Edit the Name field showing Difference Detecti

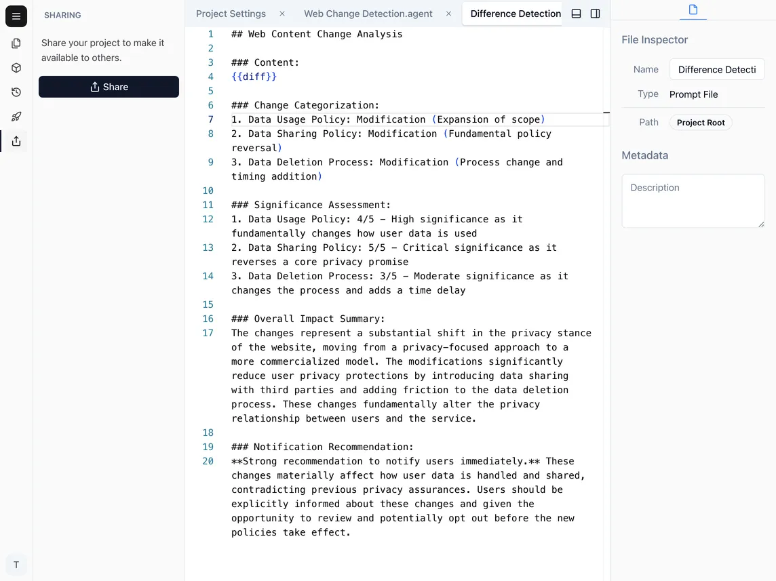(717, 69)
